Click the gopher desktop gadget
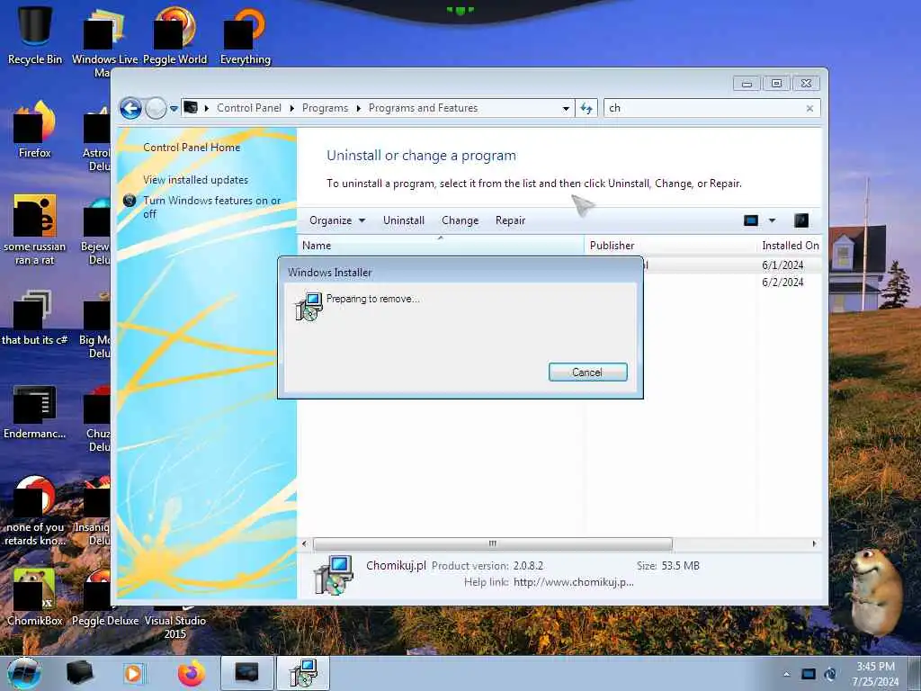The width and height of the screenshot is (921, 691). [876, 592]
